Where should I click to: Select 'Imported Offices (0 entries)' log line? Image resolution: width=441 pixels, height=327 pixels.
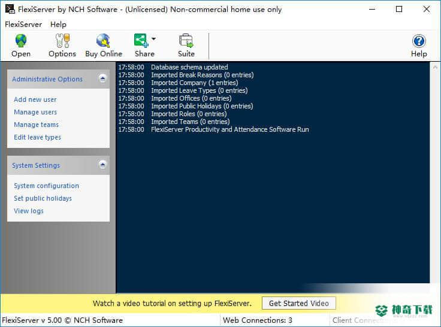191,98
